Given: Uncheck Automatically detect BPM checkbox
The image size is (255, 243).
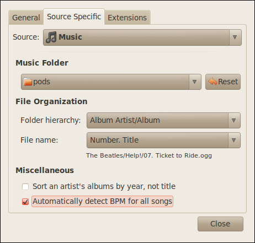Looking at the screenshot, I should 25,202.
